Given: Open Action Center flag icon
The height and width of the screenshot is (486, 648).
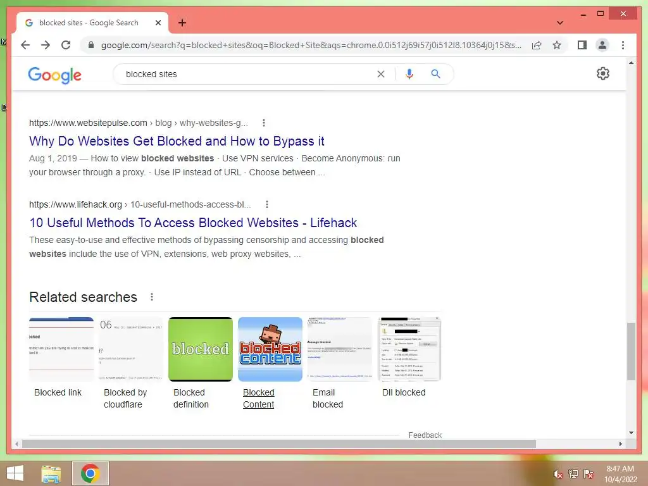Looking at the screenshot, I should (x=589, y=474).
